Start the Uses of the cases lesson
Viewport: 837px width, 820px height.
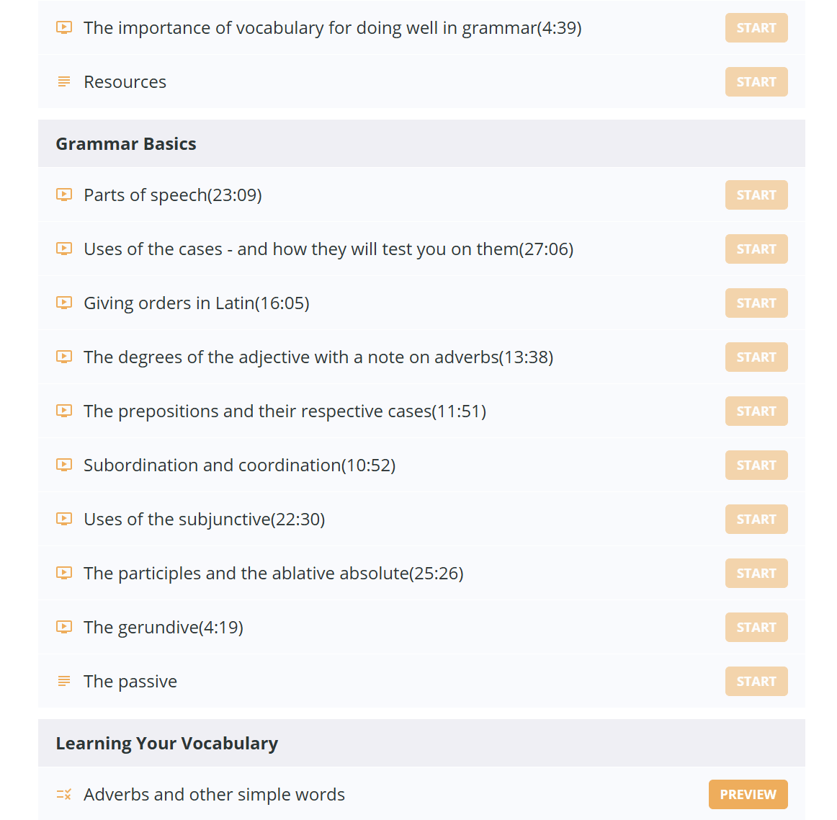tap(756, 249)
